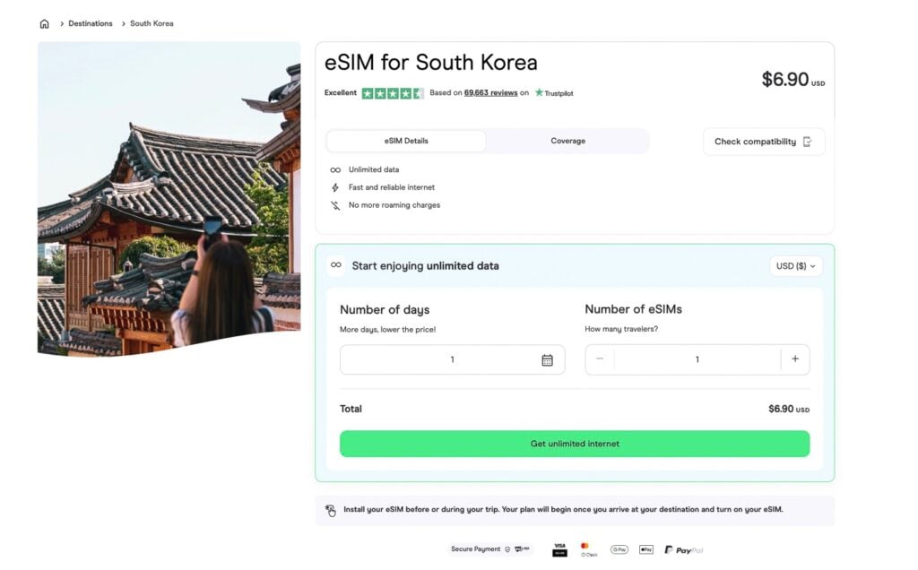Image resolution: width=918 pixels, height=570 pixels.
Task: Open the USD ($) currency dropdown
Action: click(794, 266)
